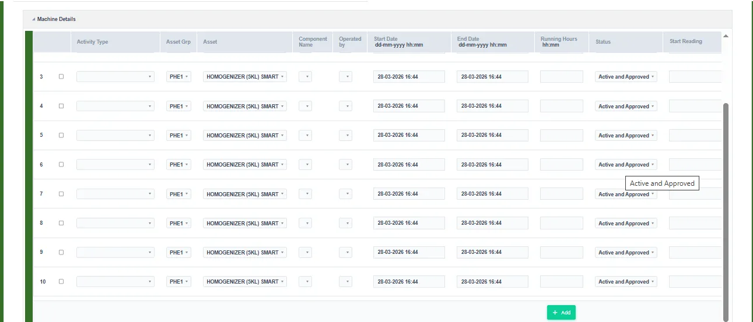The height and width of the screenshot is (322, 753).
Task: Tick the checkbox in row 4
Action: [61, 106]
